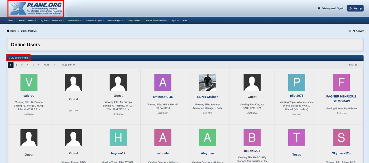Image resolution: width=369 pixels, height=163 pixels.
Task: Open the Page 1 of 39 jump dropdown
Action: click(x=70, y=65)
